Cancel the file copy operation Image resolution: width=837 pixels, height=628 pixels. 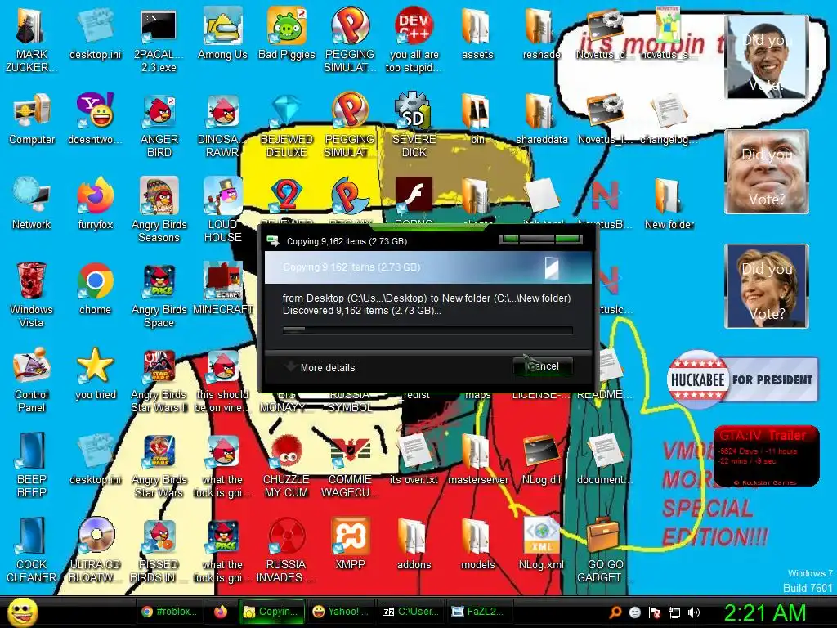[543, 366]
